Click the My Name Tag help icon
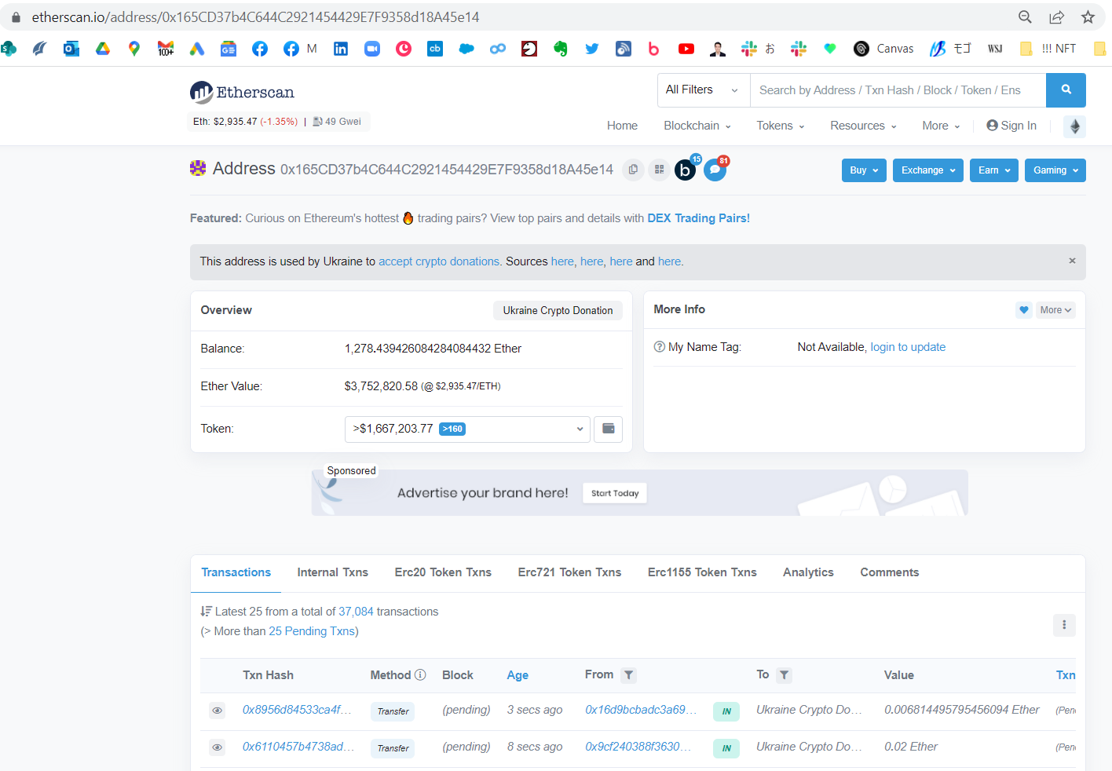 point(660,347)
